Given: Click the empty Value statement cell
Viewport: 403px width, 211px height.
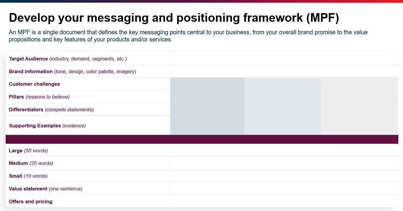Looking at the screenshot, I should click(x=284, y=189).
